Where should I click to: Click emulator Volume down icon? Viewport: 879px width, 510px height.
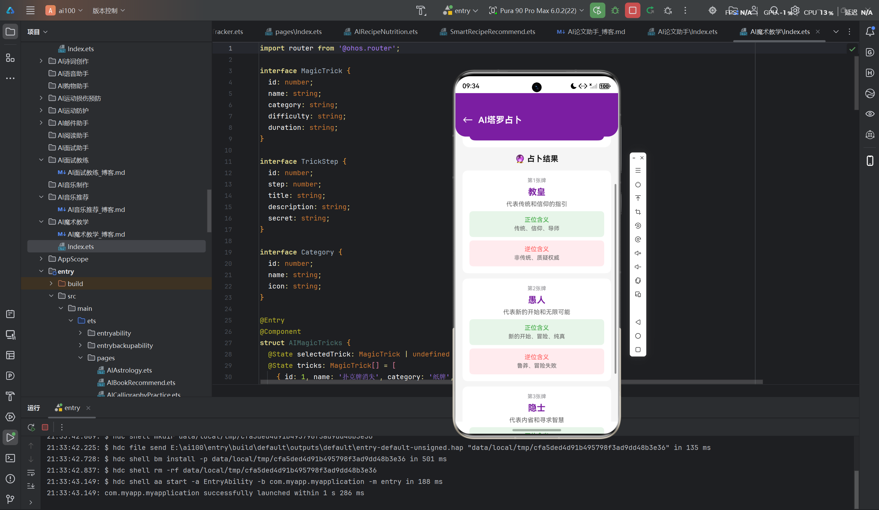tap(638, 267)
